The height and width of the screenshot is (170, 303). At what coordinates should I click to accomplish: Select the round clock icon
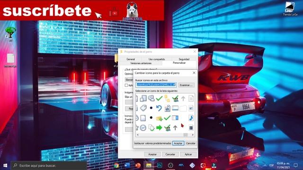(143, 127)
